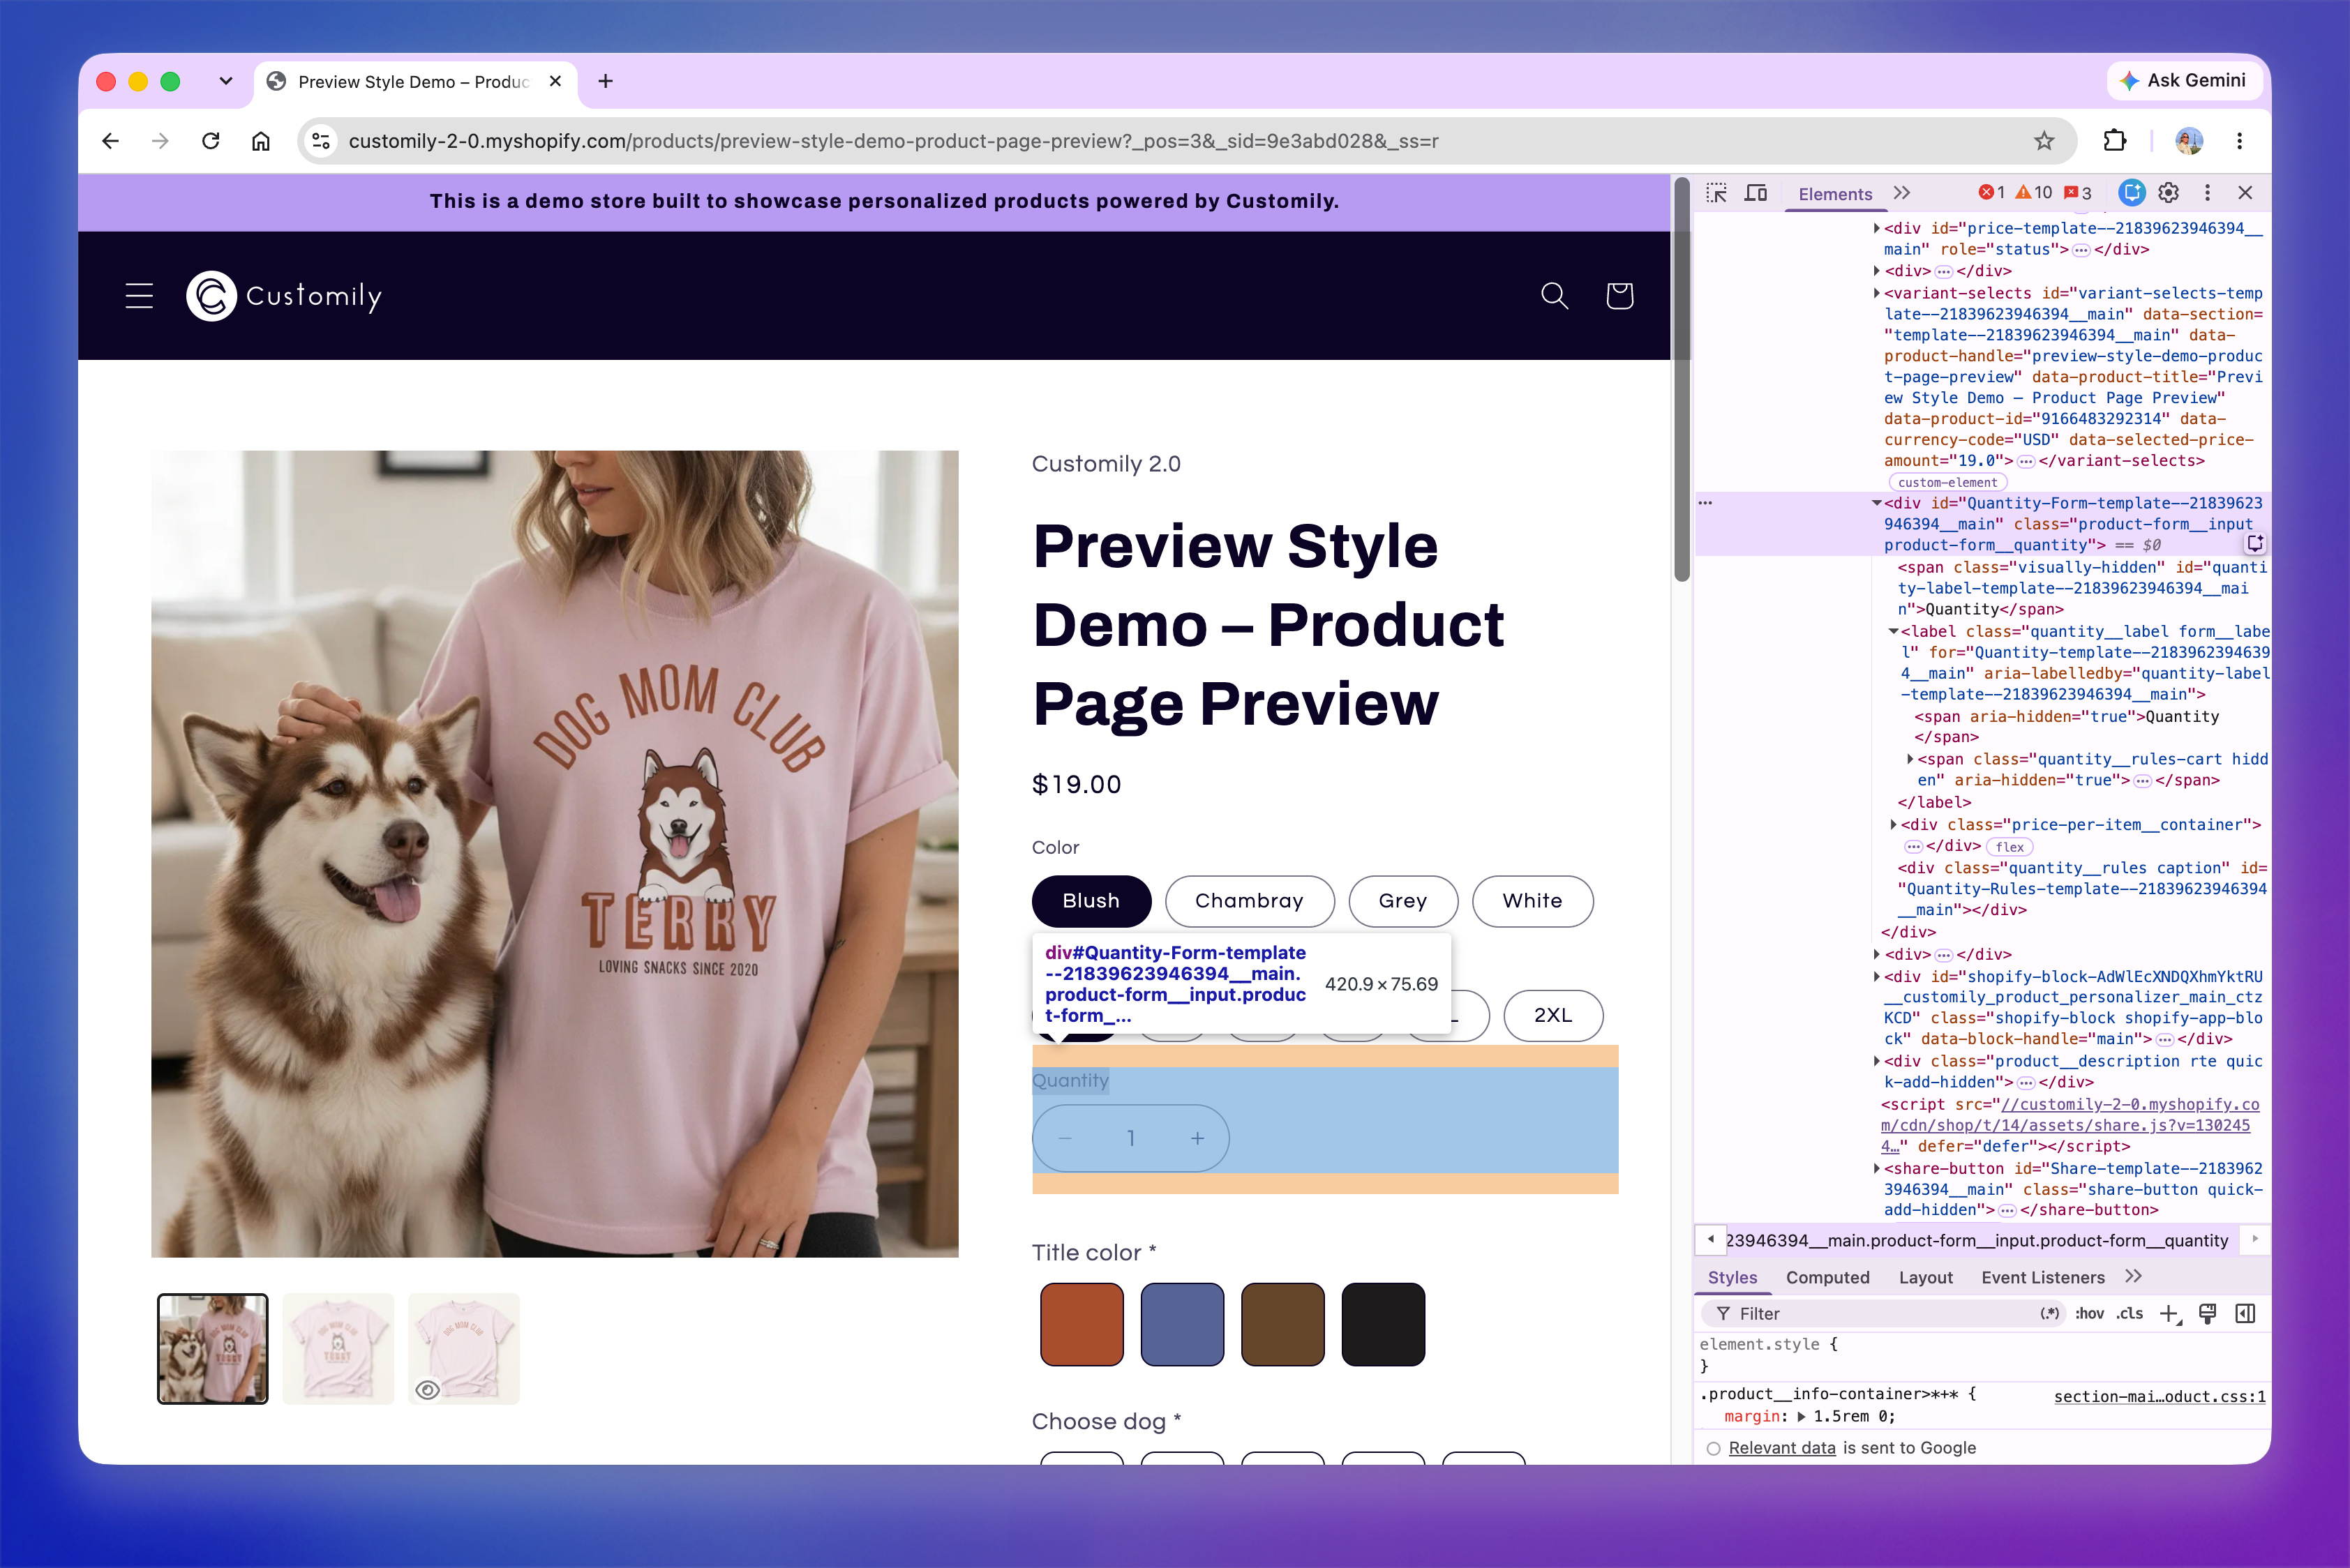Toggle the DevTools device toolbar

click(x=1756, y=193)
